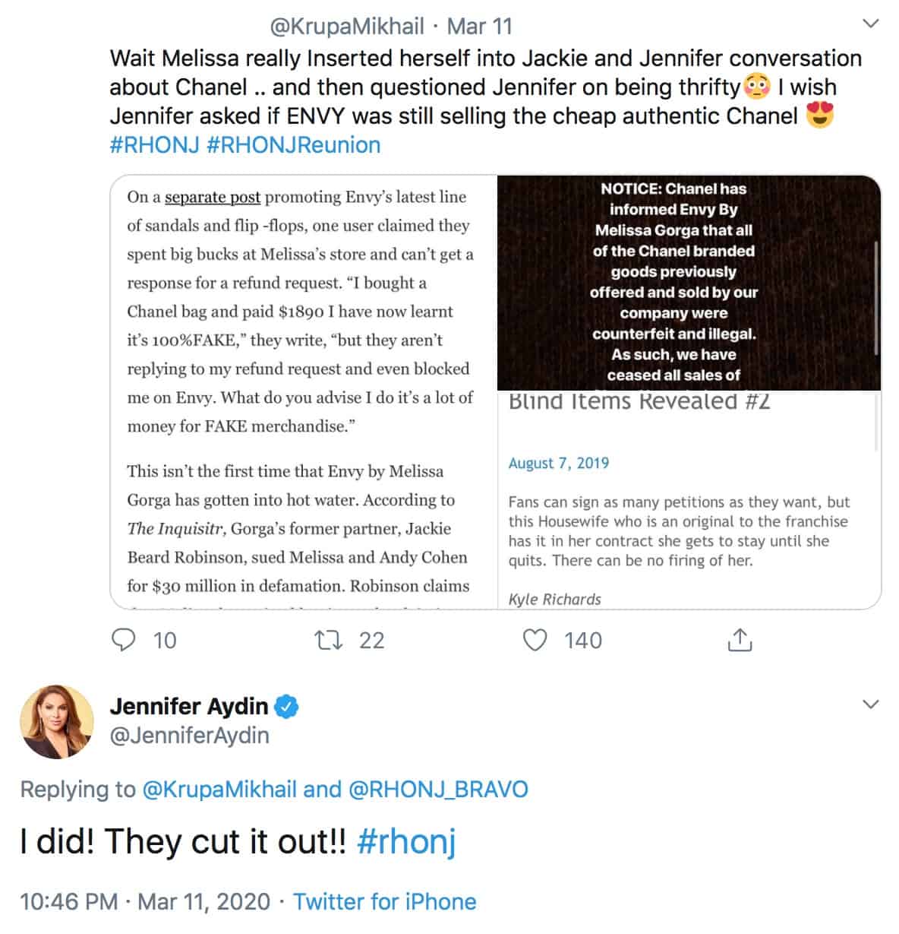Open the Blind Items Revealed image
This screenshot has height=934, width=899.
pyautogui.click(x=689, y=500)
